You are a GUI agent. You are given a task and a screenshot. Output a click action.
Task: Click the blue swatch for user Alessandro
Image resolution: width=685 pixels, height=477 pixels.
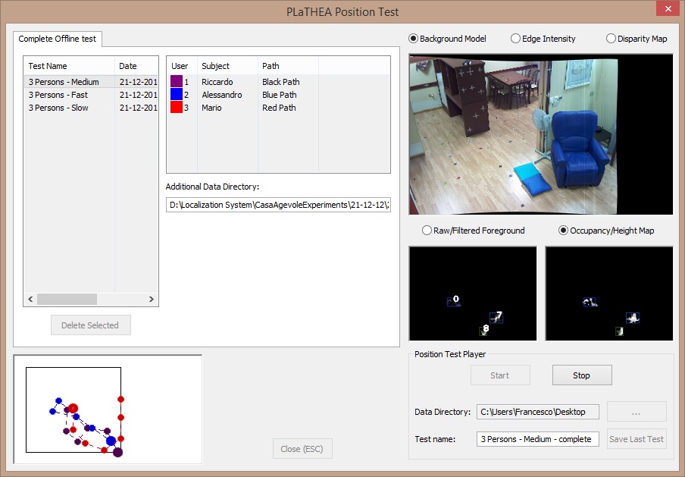coord(177,95)
